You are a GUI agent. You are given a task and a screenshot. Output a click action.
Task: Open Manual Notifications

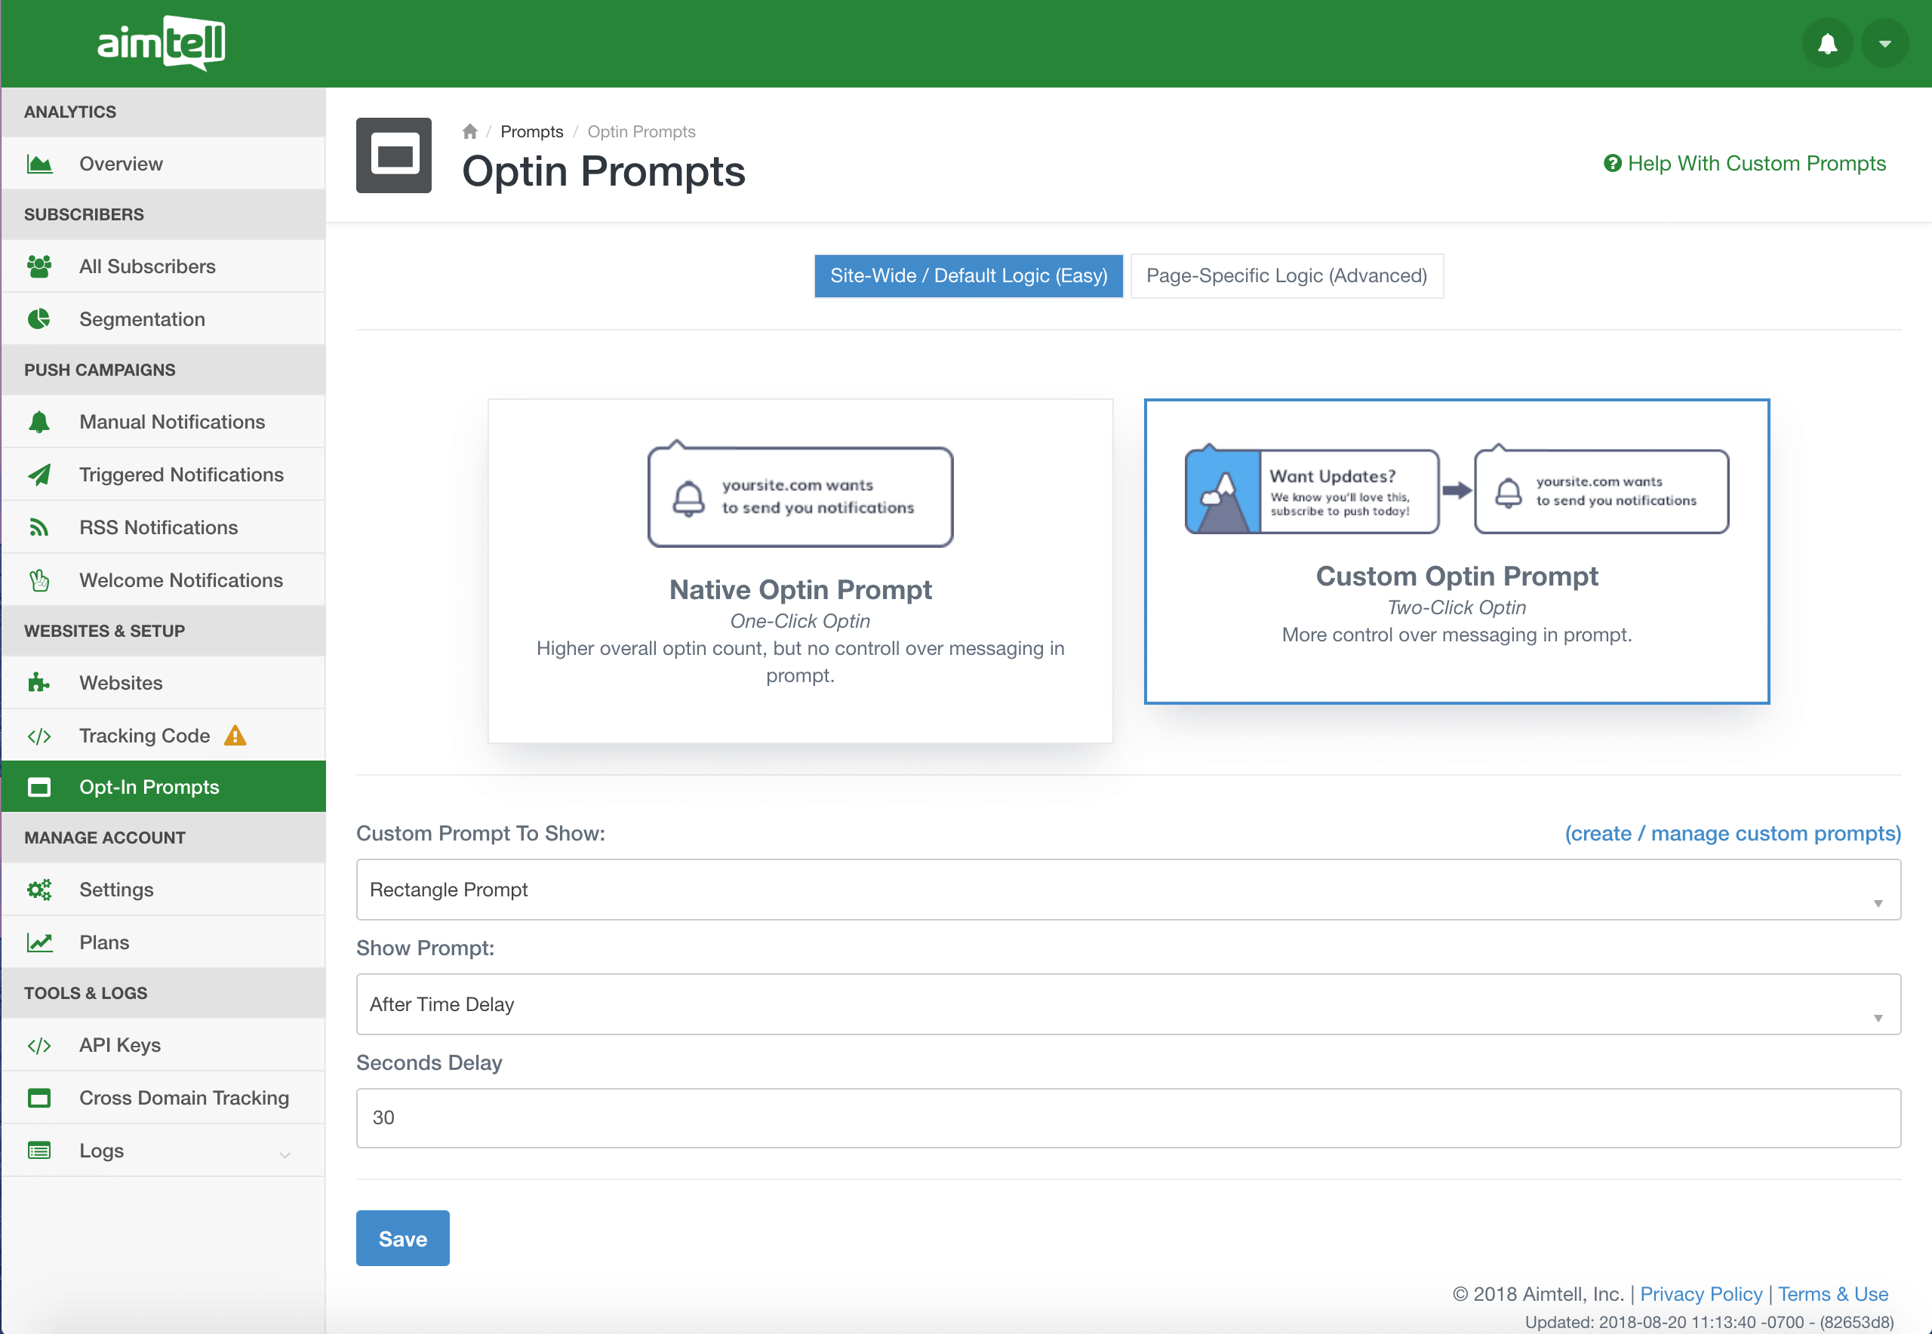coord(163,422)
